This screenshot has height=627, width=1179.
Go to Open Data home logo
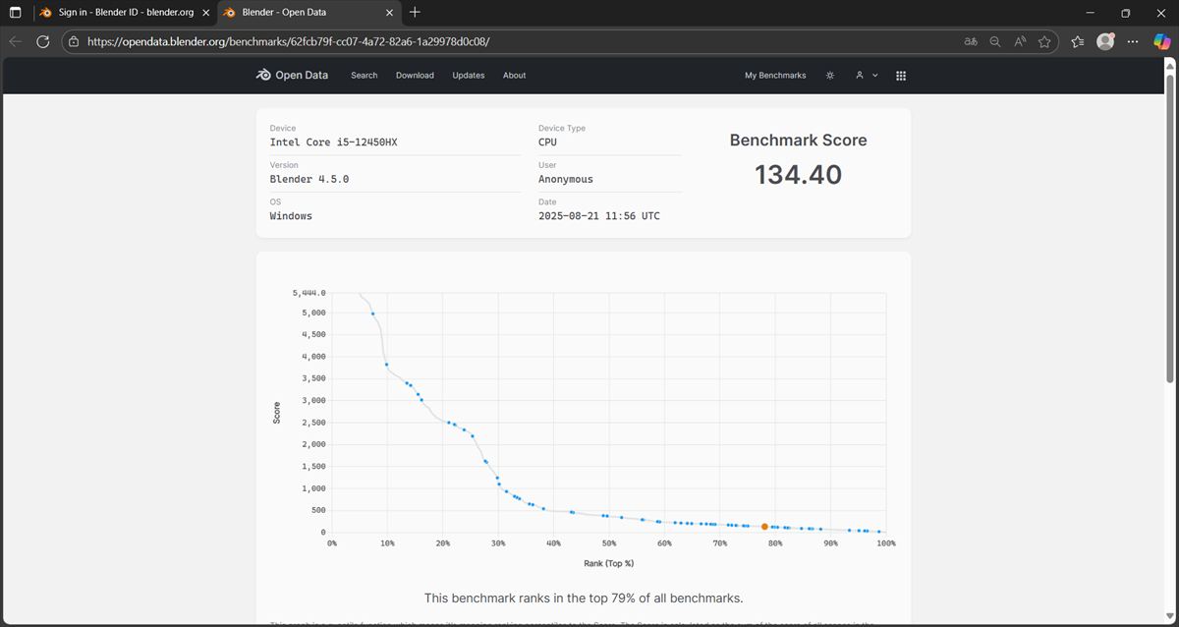click(x=292, y=75)
